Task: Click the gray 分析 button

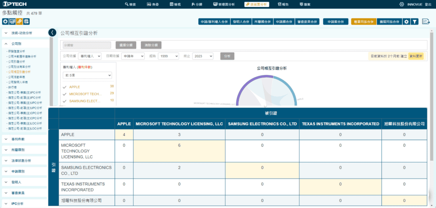Action: (x=227, y=56)
